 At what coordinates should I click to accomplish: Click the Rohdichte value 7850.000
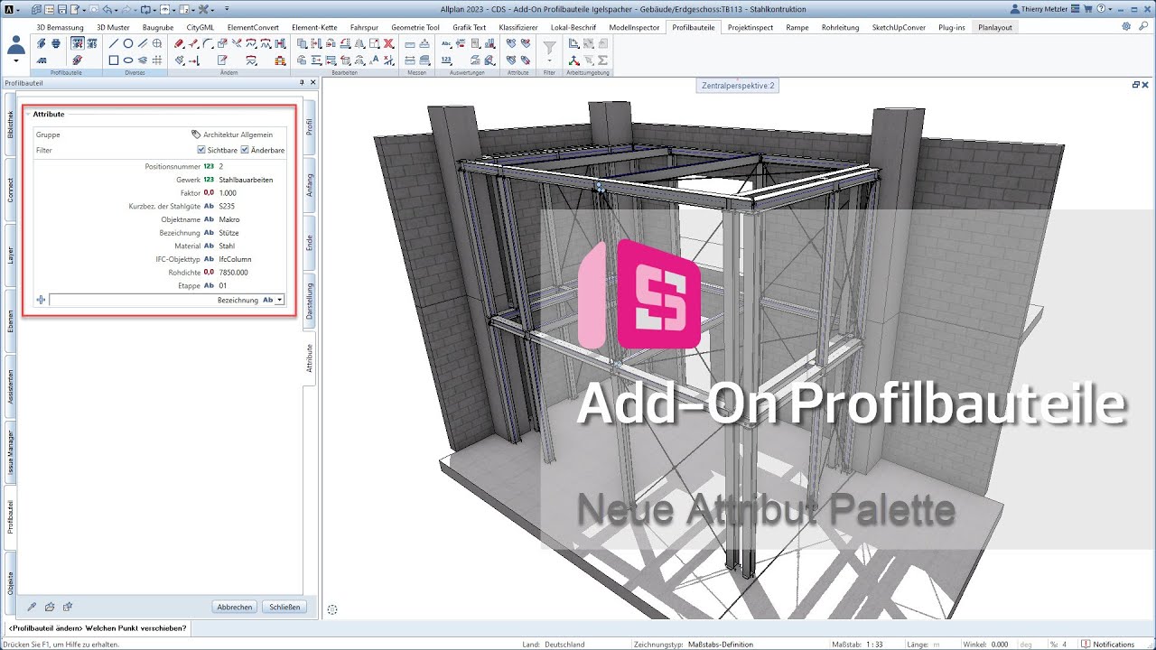[233, 272]
